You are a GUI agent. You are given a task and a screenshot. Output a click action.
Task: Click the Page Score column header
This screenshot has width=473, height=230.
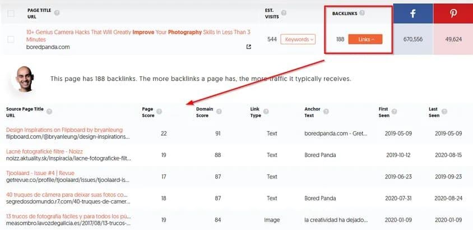148,112
